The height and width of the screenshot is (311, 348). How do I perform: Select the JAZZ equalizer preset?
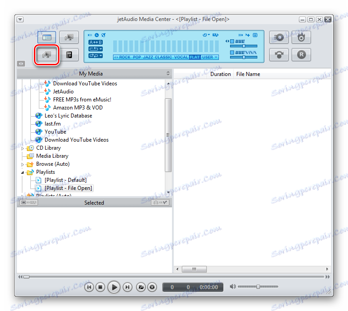(x=148, y=57)
